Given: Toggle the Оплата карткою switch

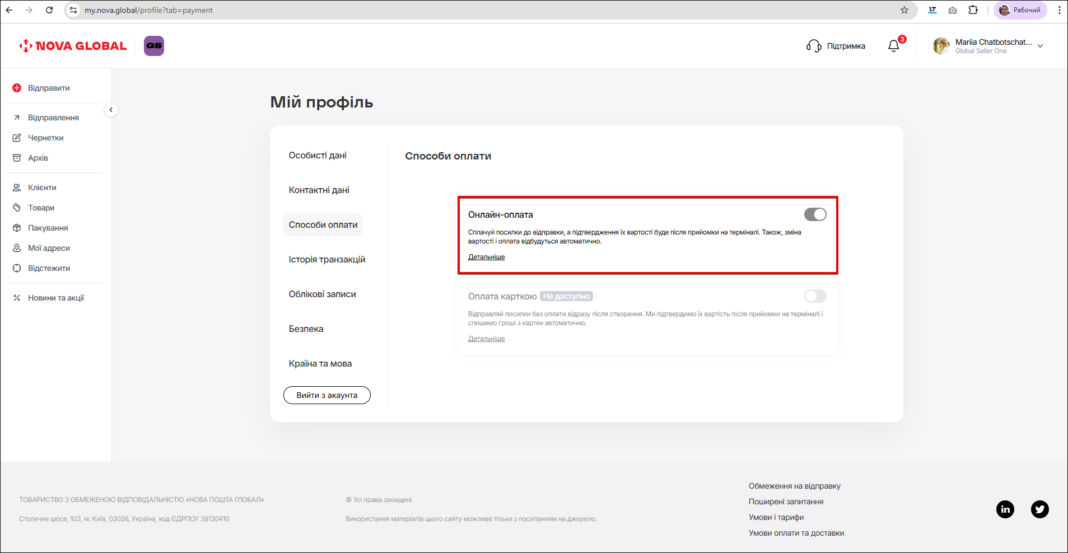Looking at the screenshot, I should click(815, 296).
